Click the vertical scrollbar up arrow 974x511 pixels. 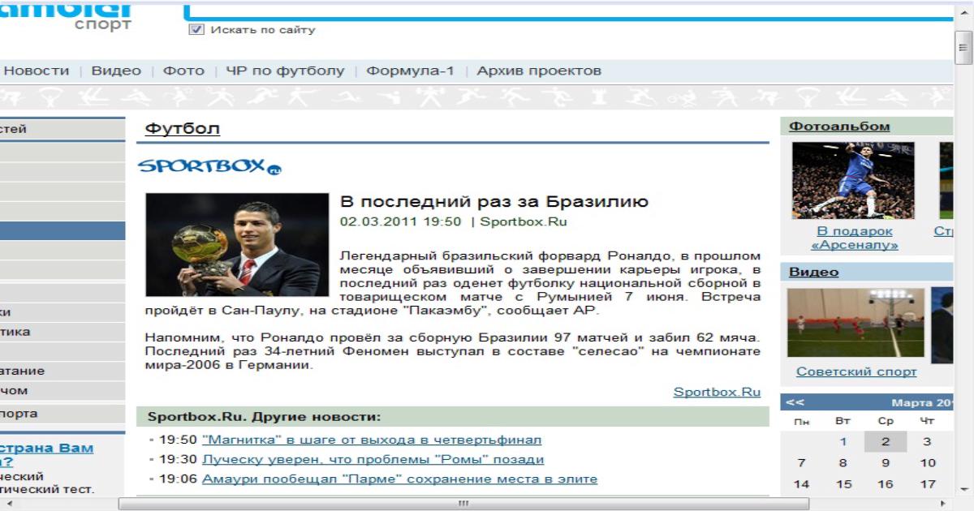(x=964, y=11)
